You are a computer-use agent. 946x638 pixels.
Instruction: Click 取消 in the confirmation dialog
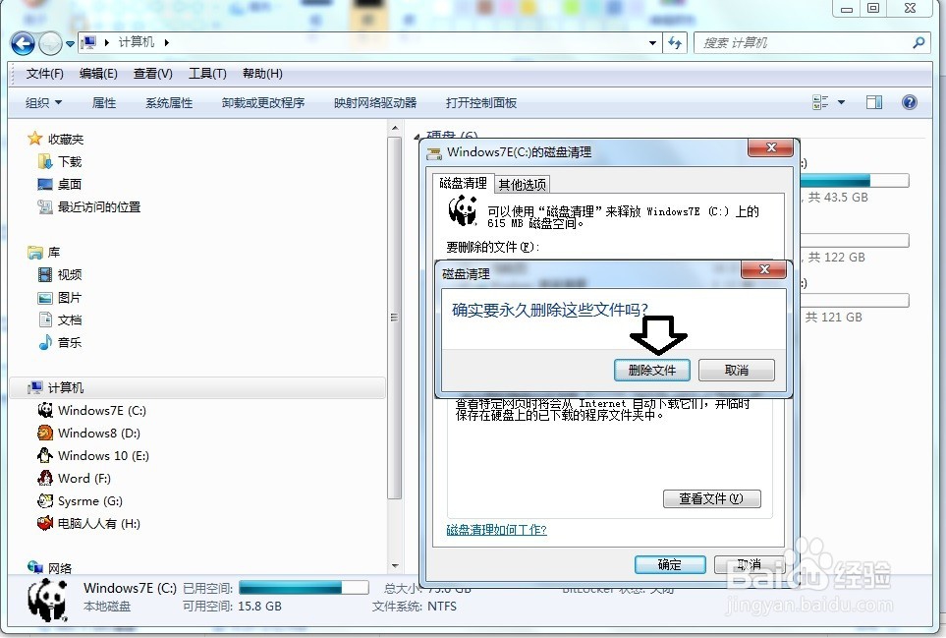tap(736, 370)
